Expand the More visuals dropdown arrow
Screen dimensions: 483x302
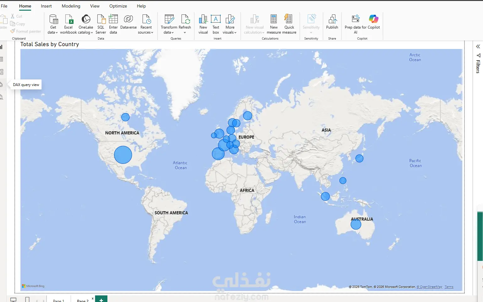click(x=235, y=33)
